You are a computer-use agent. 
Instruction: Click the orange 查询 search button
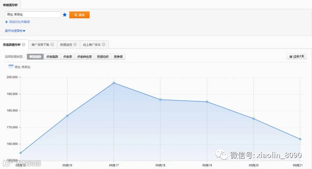tap(79, 15)
